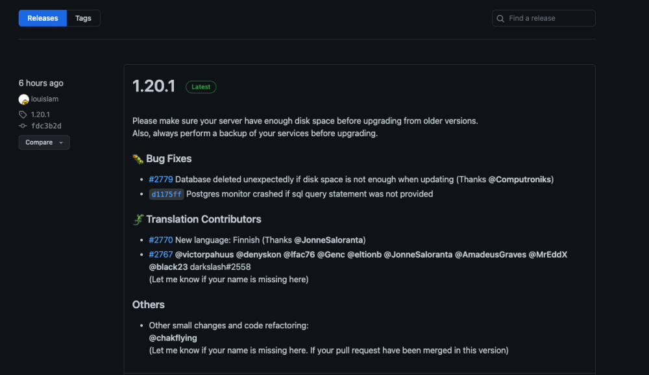The width and height of the screenshot is (649, 375).
Task: Click the Latest badge
Action: coord(201,87)
